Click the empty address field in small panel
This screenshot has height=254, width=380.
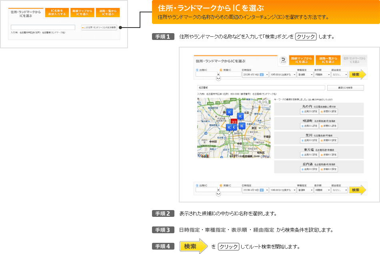tap(43, 28)
